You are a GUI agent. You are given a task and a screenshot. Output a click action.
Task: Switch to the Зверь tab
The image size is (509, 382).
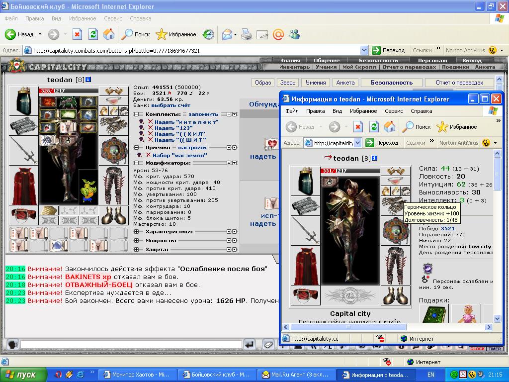288,83
